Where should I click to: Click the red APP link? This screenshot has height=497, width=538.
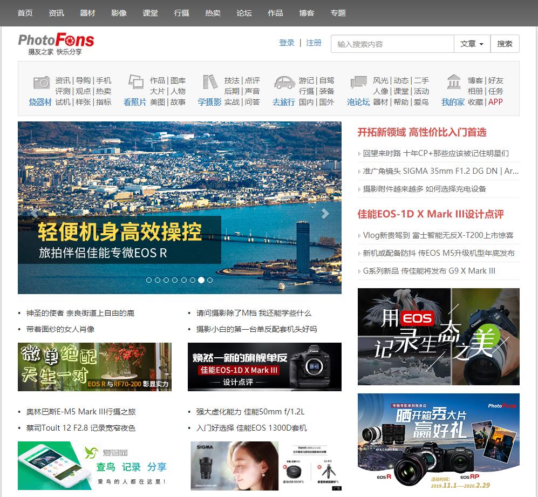495,102
